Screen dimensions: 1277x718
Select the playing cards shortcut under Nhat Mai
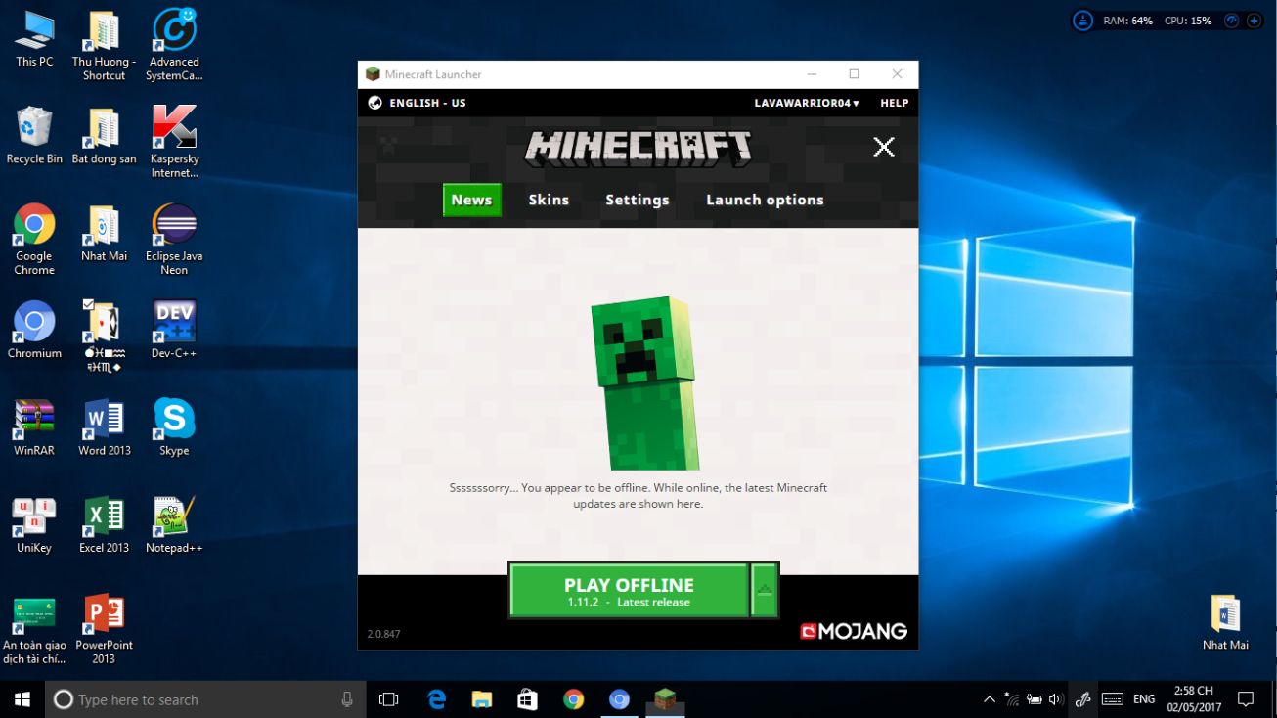click(x=104, y=337)
